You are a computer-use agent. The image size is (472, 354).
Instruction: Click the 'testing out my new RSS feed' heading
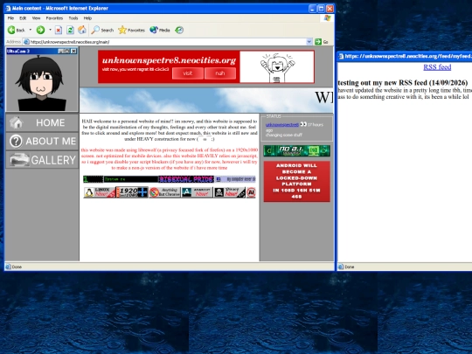point(403,83)
